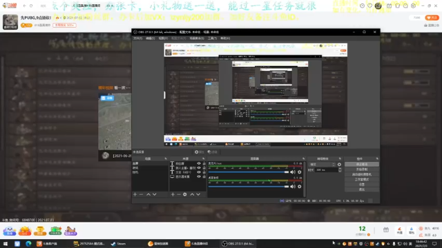Pop out the Controls dock header icon

(x=377, y=158)
